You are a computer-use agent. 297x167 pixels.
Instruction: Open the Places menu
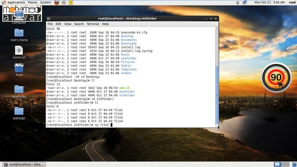(x=32, y=2)
